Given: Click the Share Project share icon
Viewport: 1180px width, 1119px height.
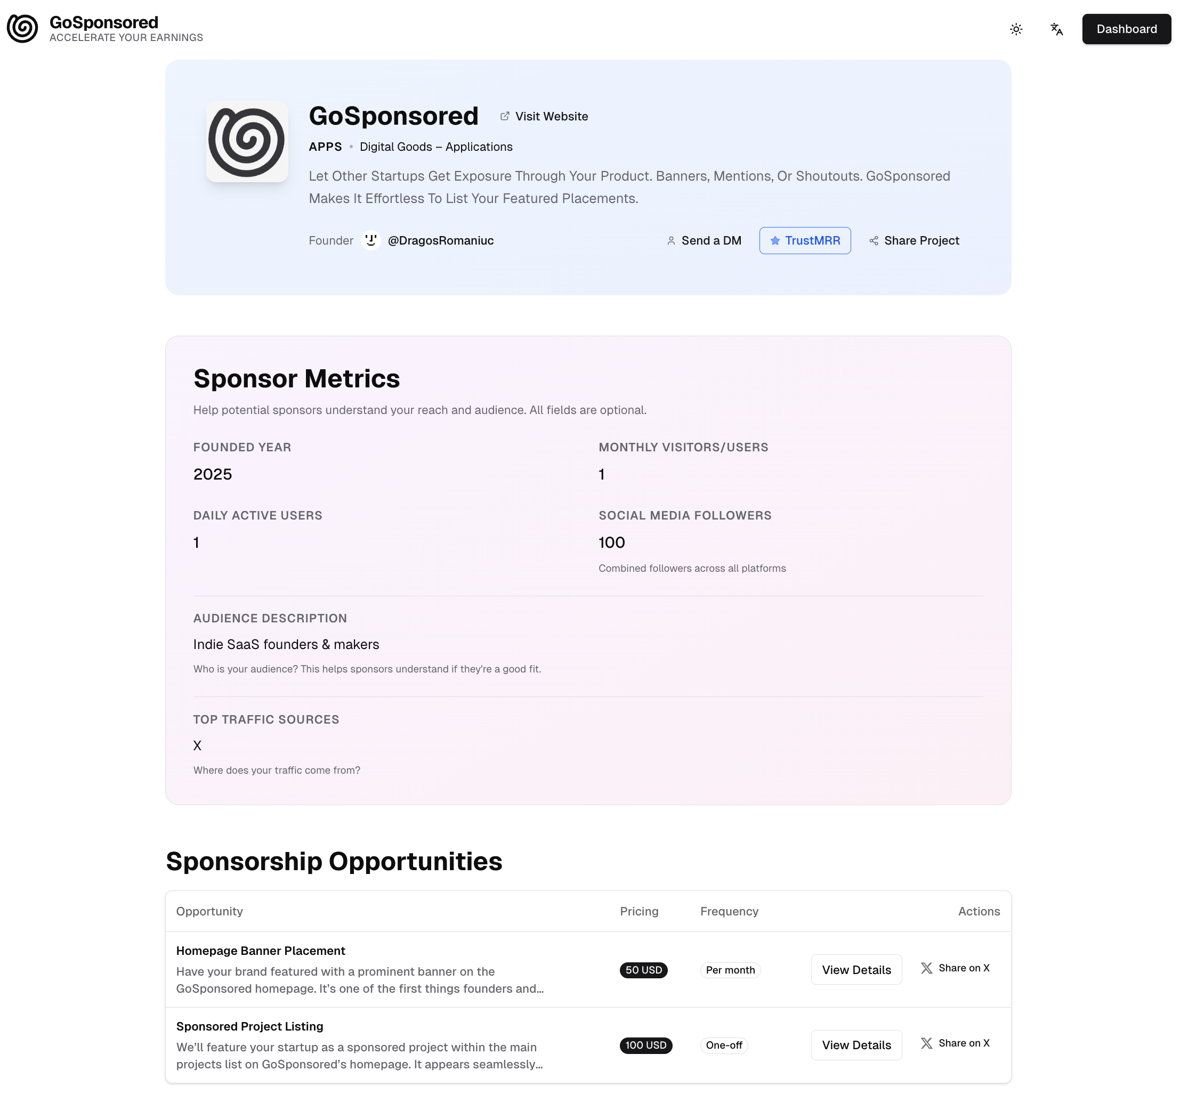Looking at the screenshot, I should pos(874,240).
